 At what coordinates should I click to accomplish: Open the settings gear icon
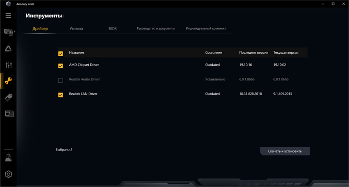[8, 174]
